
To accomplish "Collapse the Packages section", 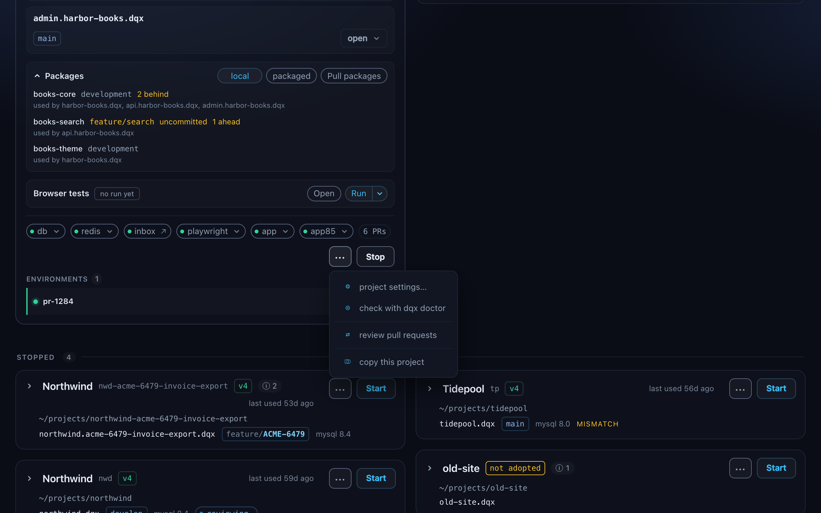I will pos(37,76).
